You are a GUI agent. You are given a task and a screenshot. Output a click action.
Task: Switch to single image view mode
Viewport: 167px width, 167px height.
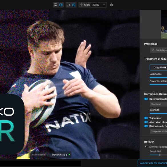68,5
